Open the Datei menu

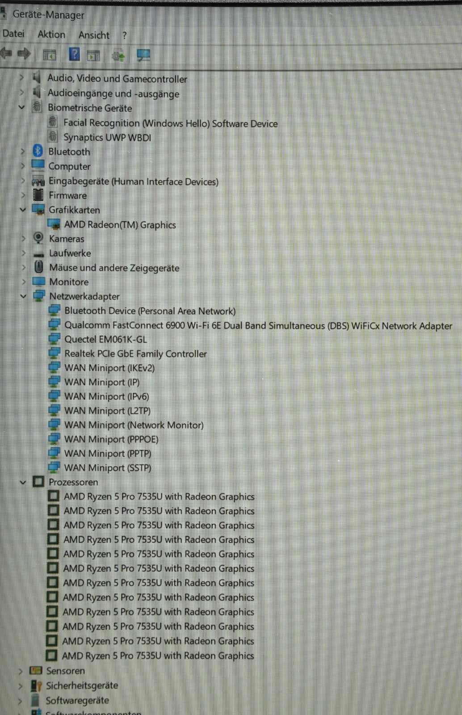click(x=13, y=34)
